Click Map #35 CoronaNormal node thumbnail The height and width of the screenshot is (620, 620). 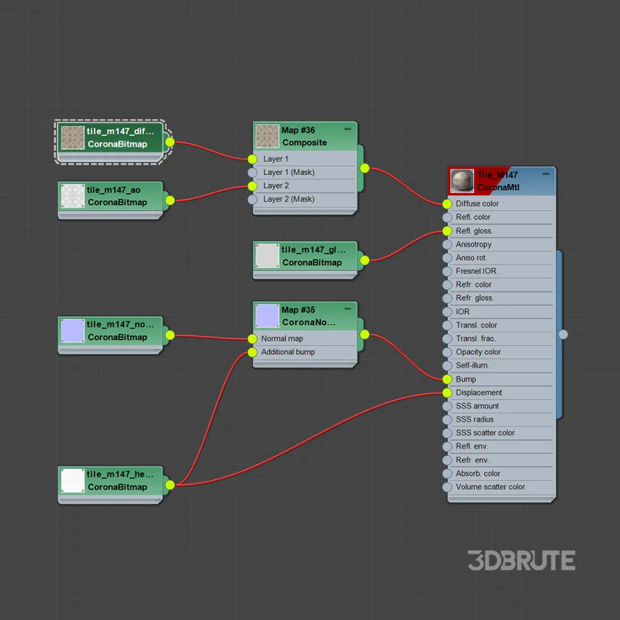coord(267,316)
